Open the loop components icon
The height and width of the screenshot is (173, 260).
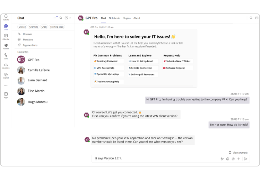tap(233, 159)
